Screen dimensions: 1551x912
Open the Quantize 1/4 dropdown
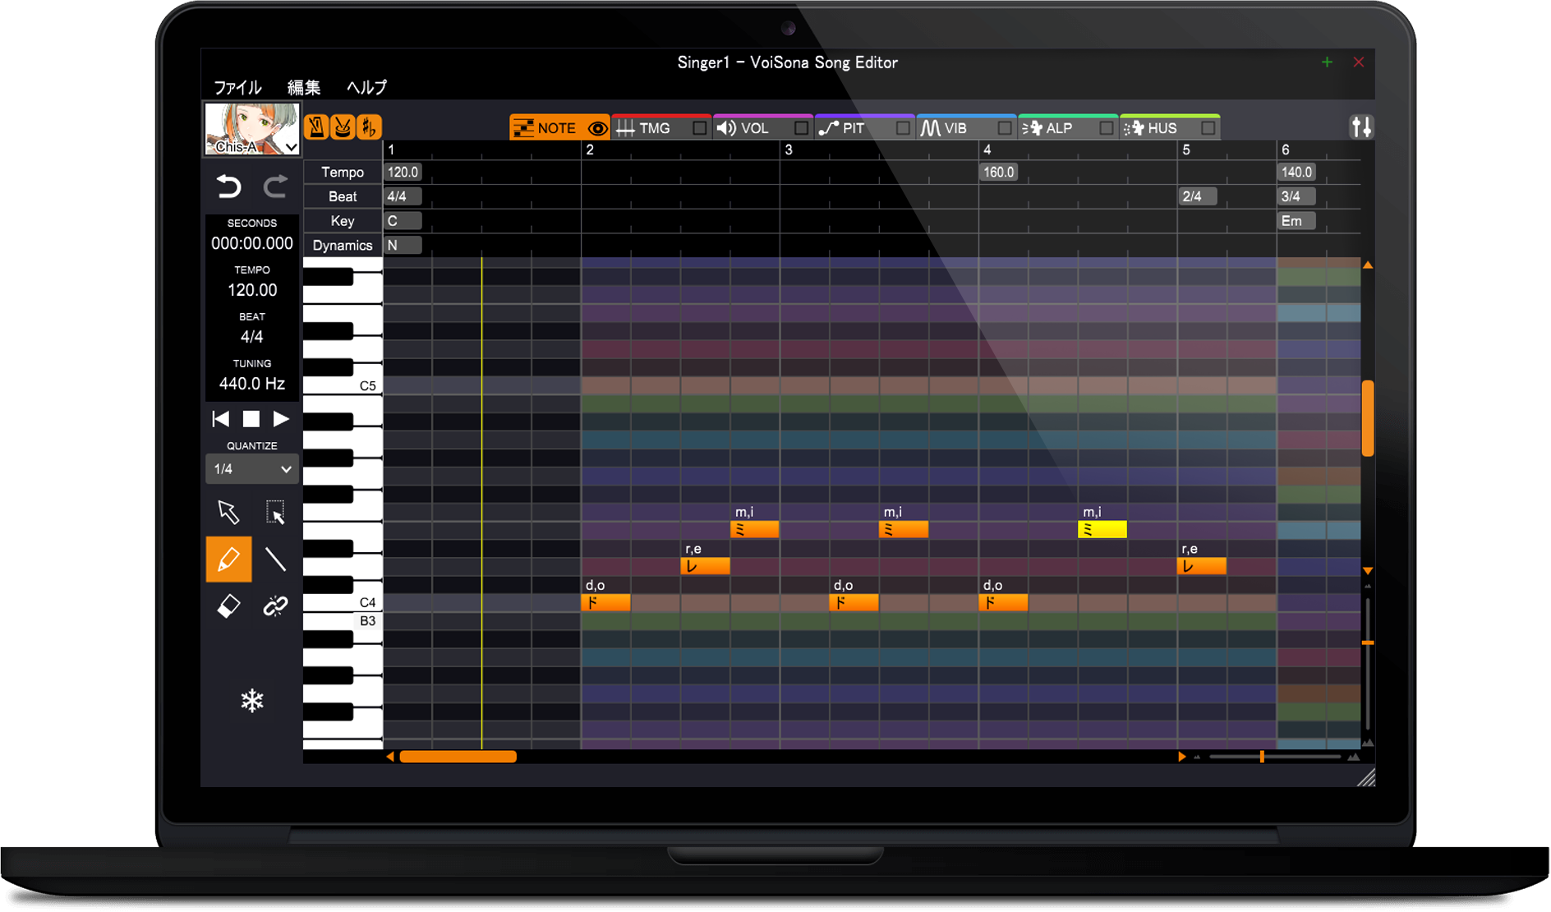[252, 469]
